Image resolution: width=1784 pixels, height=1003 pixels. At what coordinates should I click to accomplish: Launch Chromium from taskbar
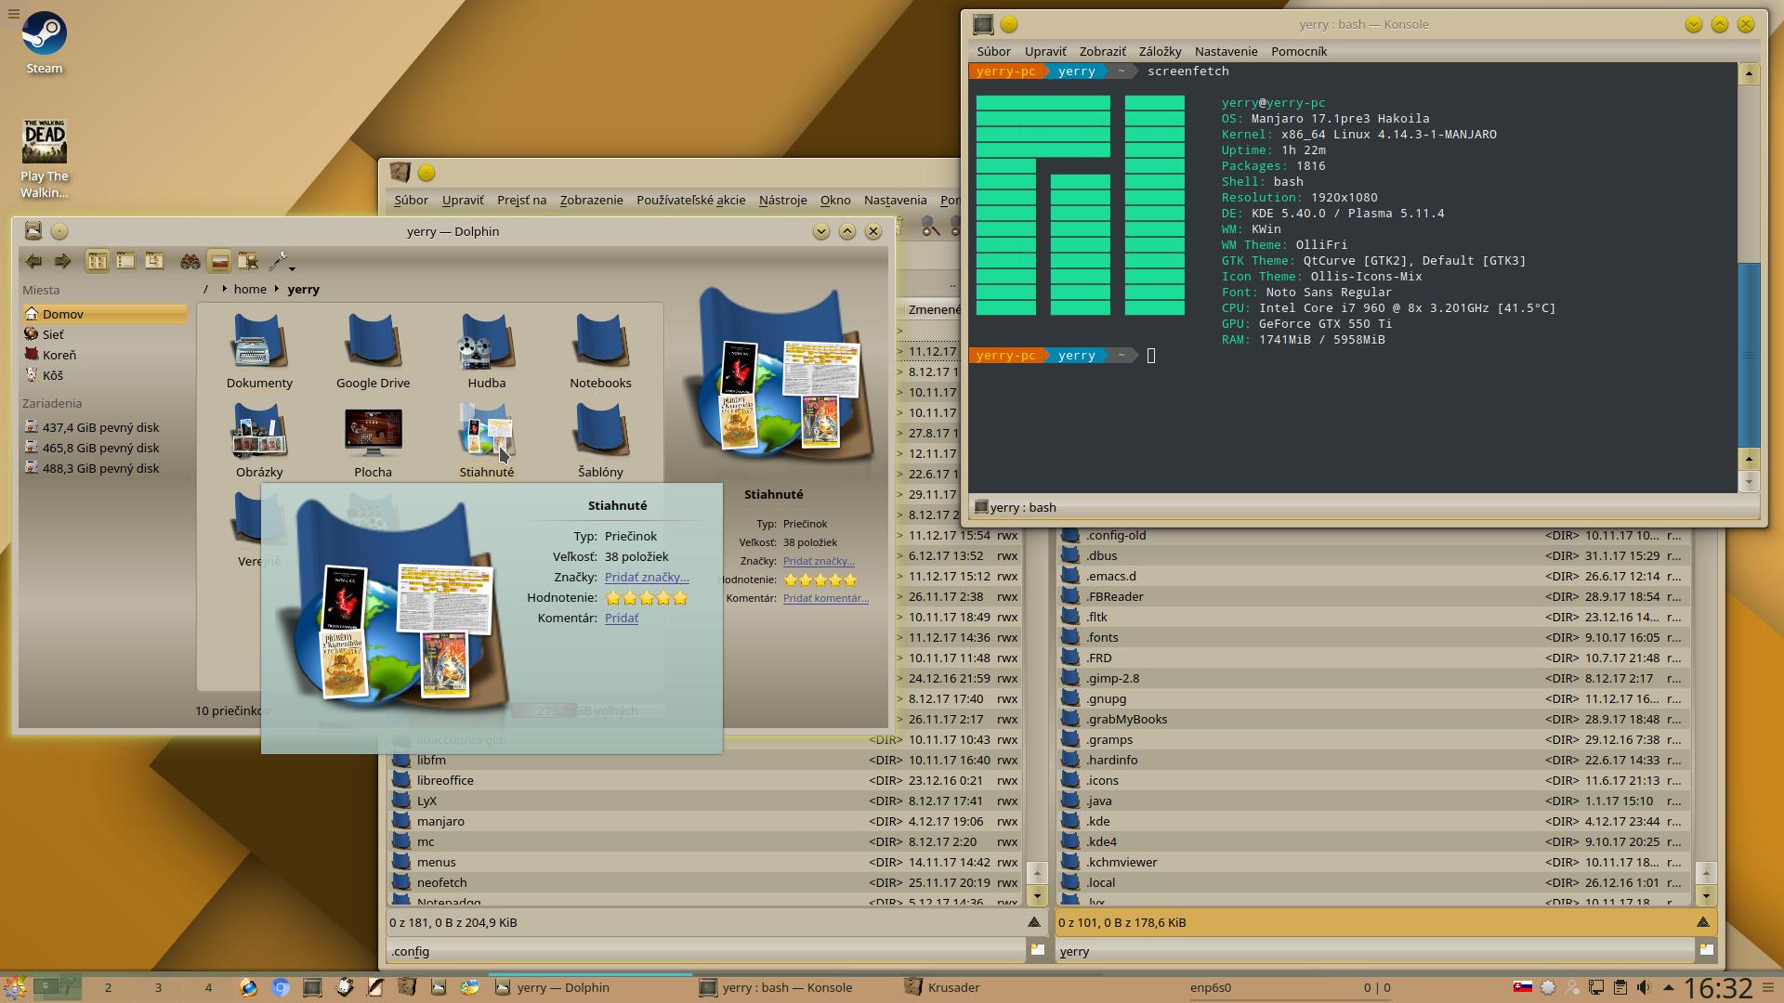[x=280, y=987]
